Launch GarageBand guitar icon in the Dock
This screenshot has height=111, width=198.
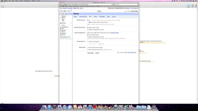pos(110,107)
